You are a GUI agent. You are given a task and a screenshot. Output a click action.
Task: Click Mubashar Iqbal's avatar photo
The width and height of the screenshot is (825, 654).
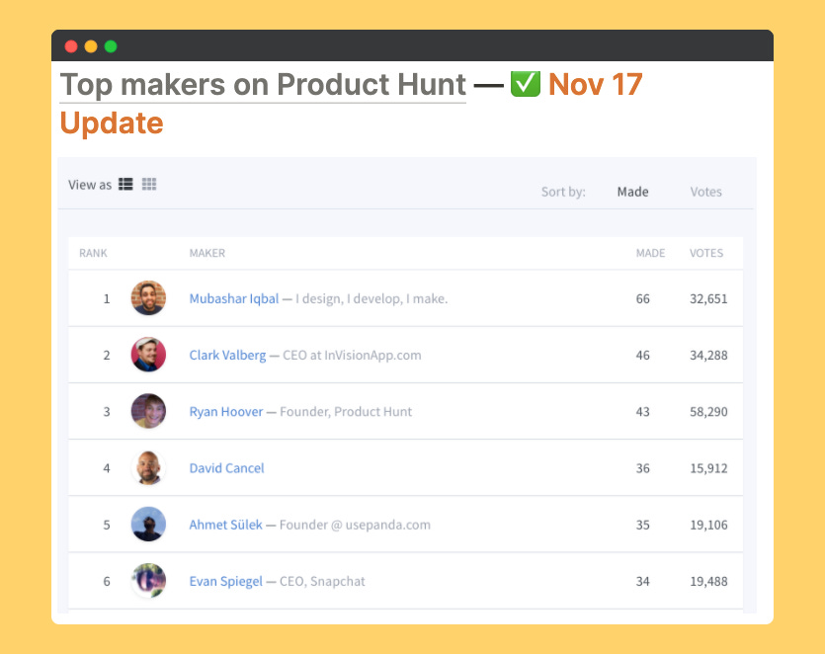148,297
